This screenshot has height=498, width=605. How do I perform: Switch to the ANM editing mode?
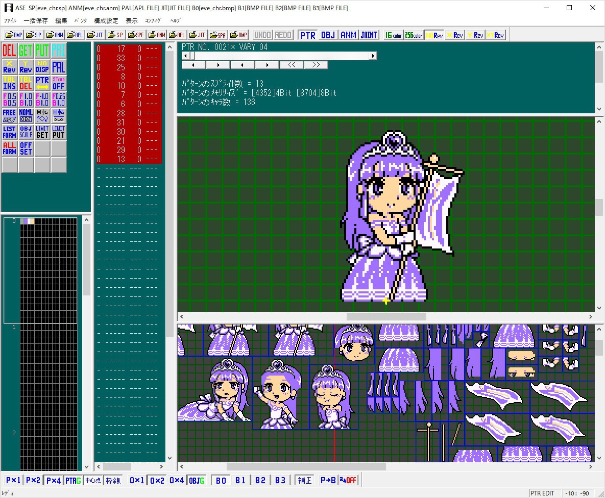coord(348,35)
